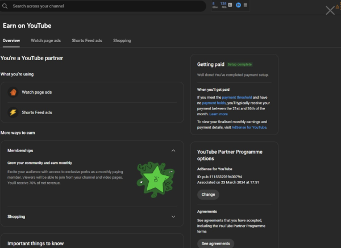Select the Overview tab

11,41
